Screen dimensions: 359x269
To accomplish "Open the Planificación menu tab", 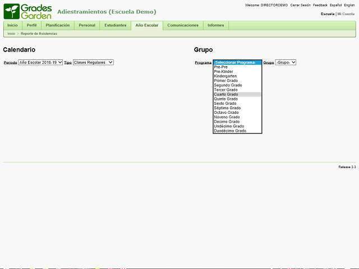I will click(x=58, y=25).
